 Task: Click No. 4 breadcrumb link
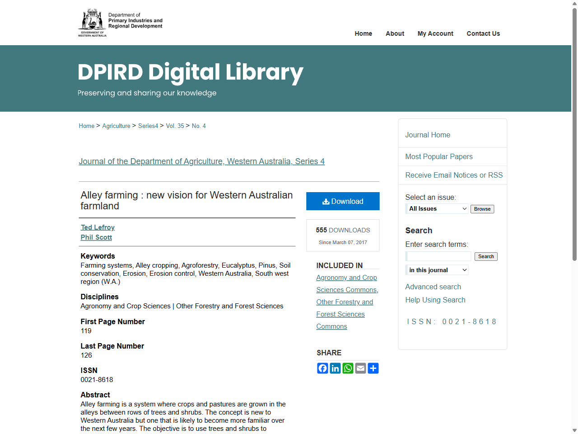[199, 126]
